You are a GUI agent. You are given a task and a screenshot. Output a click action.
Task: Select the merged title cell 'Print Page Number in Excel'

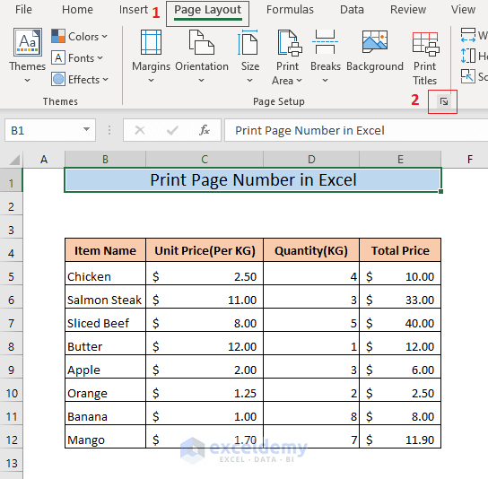[x=253, y=180]
